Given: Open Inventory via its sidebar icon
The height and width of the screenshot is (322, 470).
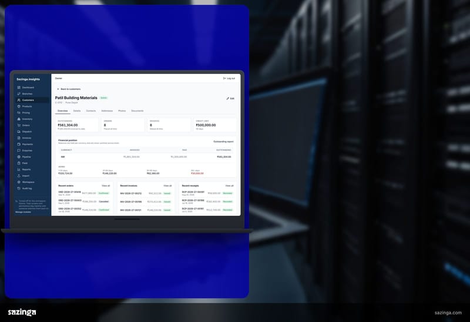Looking at the screenshot, I should (x=19, y=119).
